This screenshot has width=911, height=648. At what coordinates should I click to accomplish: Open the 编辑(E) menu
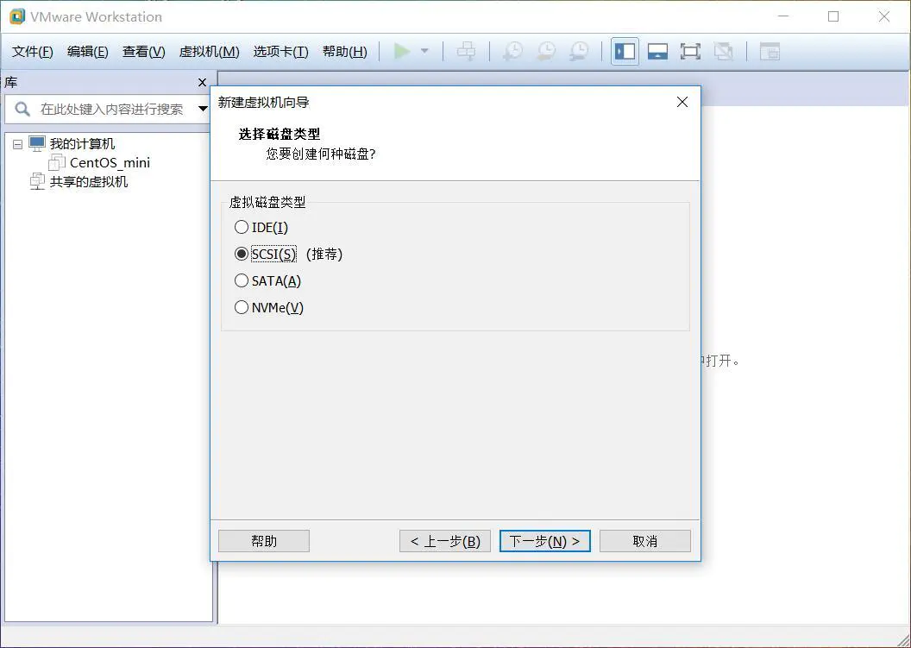(87, 51)
